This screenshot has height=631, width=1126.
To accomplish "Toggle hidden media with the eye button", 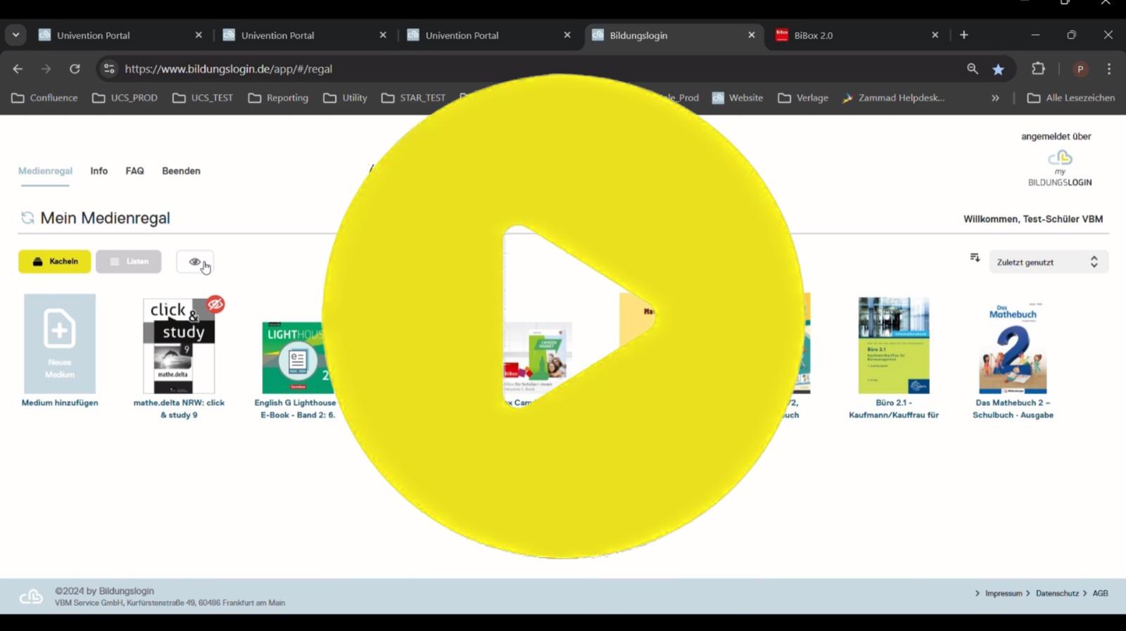I will point(194,262).
